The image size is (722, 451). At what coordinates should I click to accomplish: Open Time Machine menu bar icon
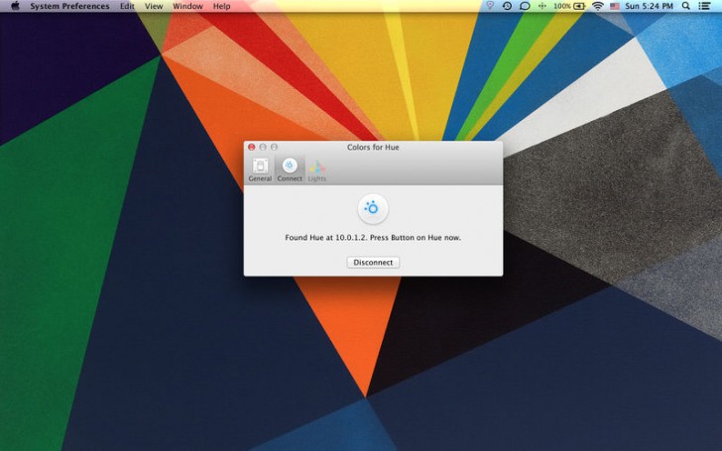(507, 6)
